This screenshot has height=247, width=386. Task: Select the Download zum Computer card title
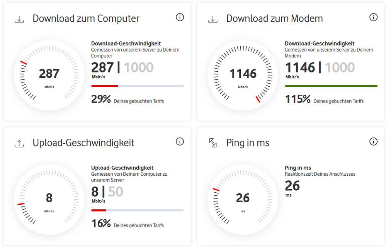tap(86, 18)
